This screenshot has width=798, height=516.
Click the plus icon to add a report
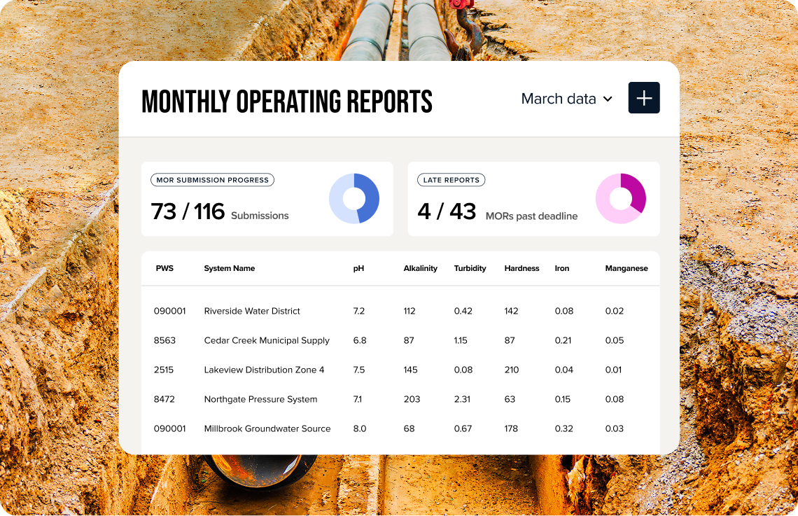pyautogui.click(x=643, y=98)
